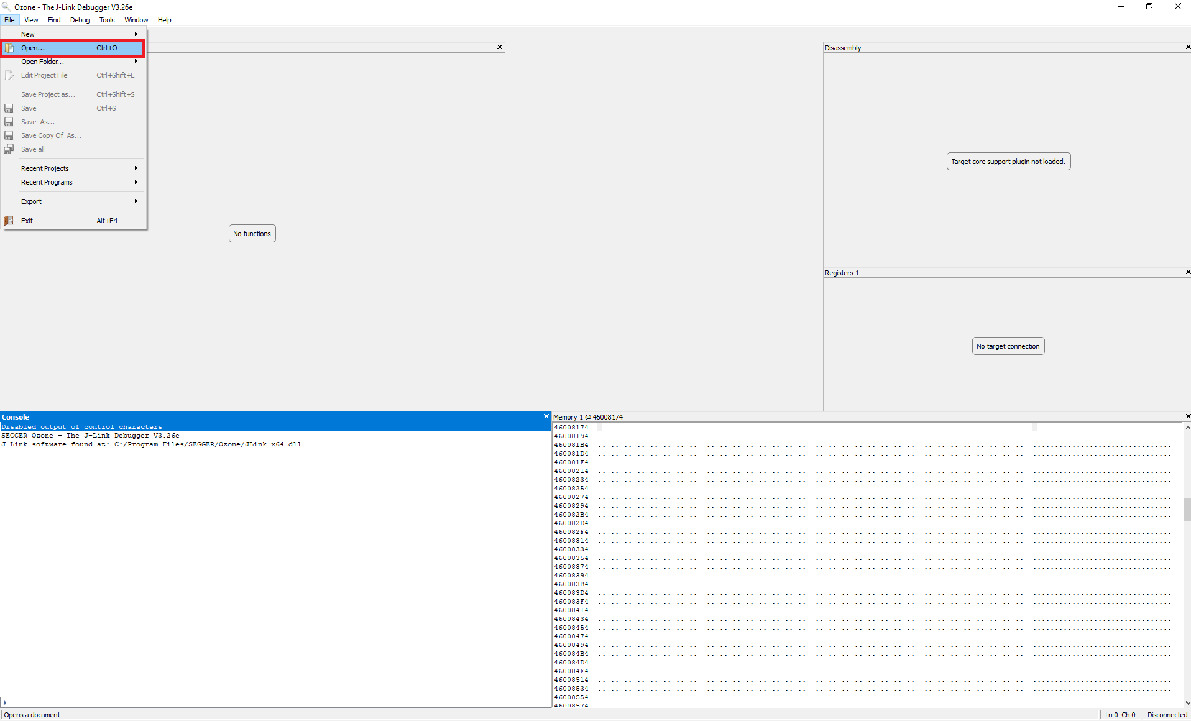The image size is (1191, 721).
Task: Click the No target connection button
Action: pos(1008,346)
